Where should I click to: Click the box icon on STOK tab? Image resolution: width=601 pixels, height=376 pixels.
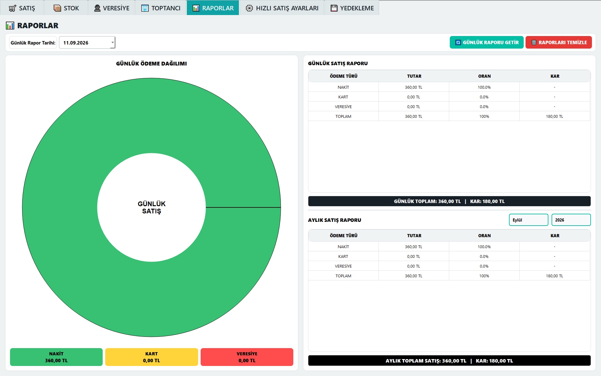pyautogui.click(x=57, y=8)
